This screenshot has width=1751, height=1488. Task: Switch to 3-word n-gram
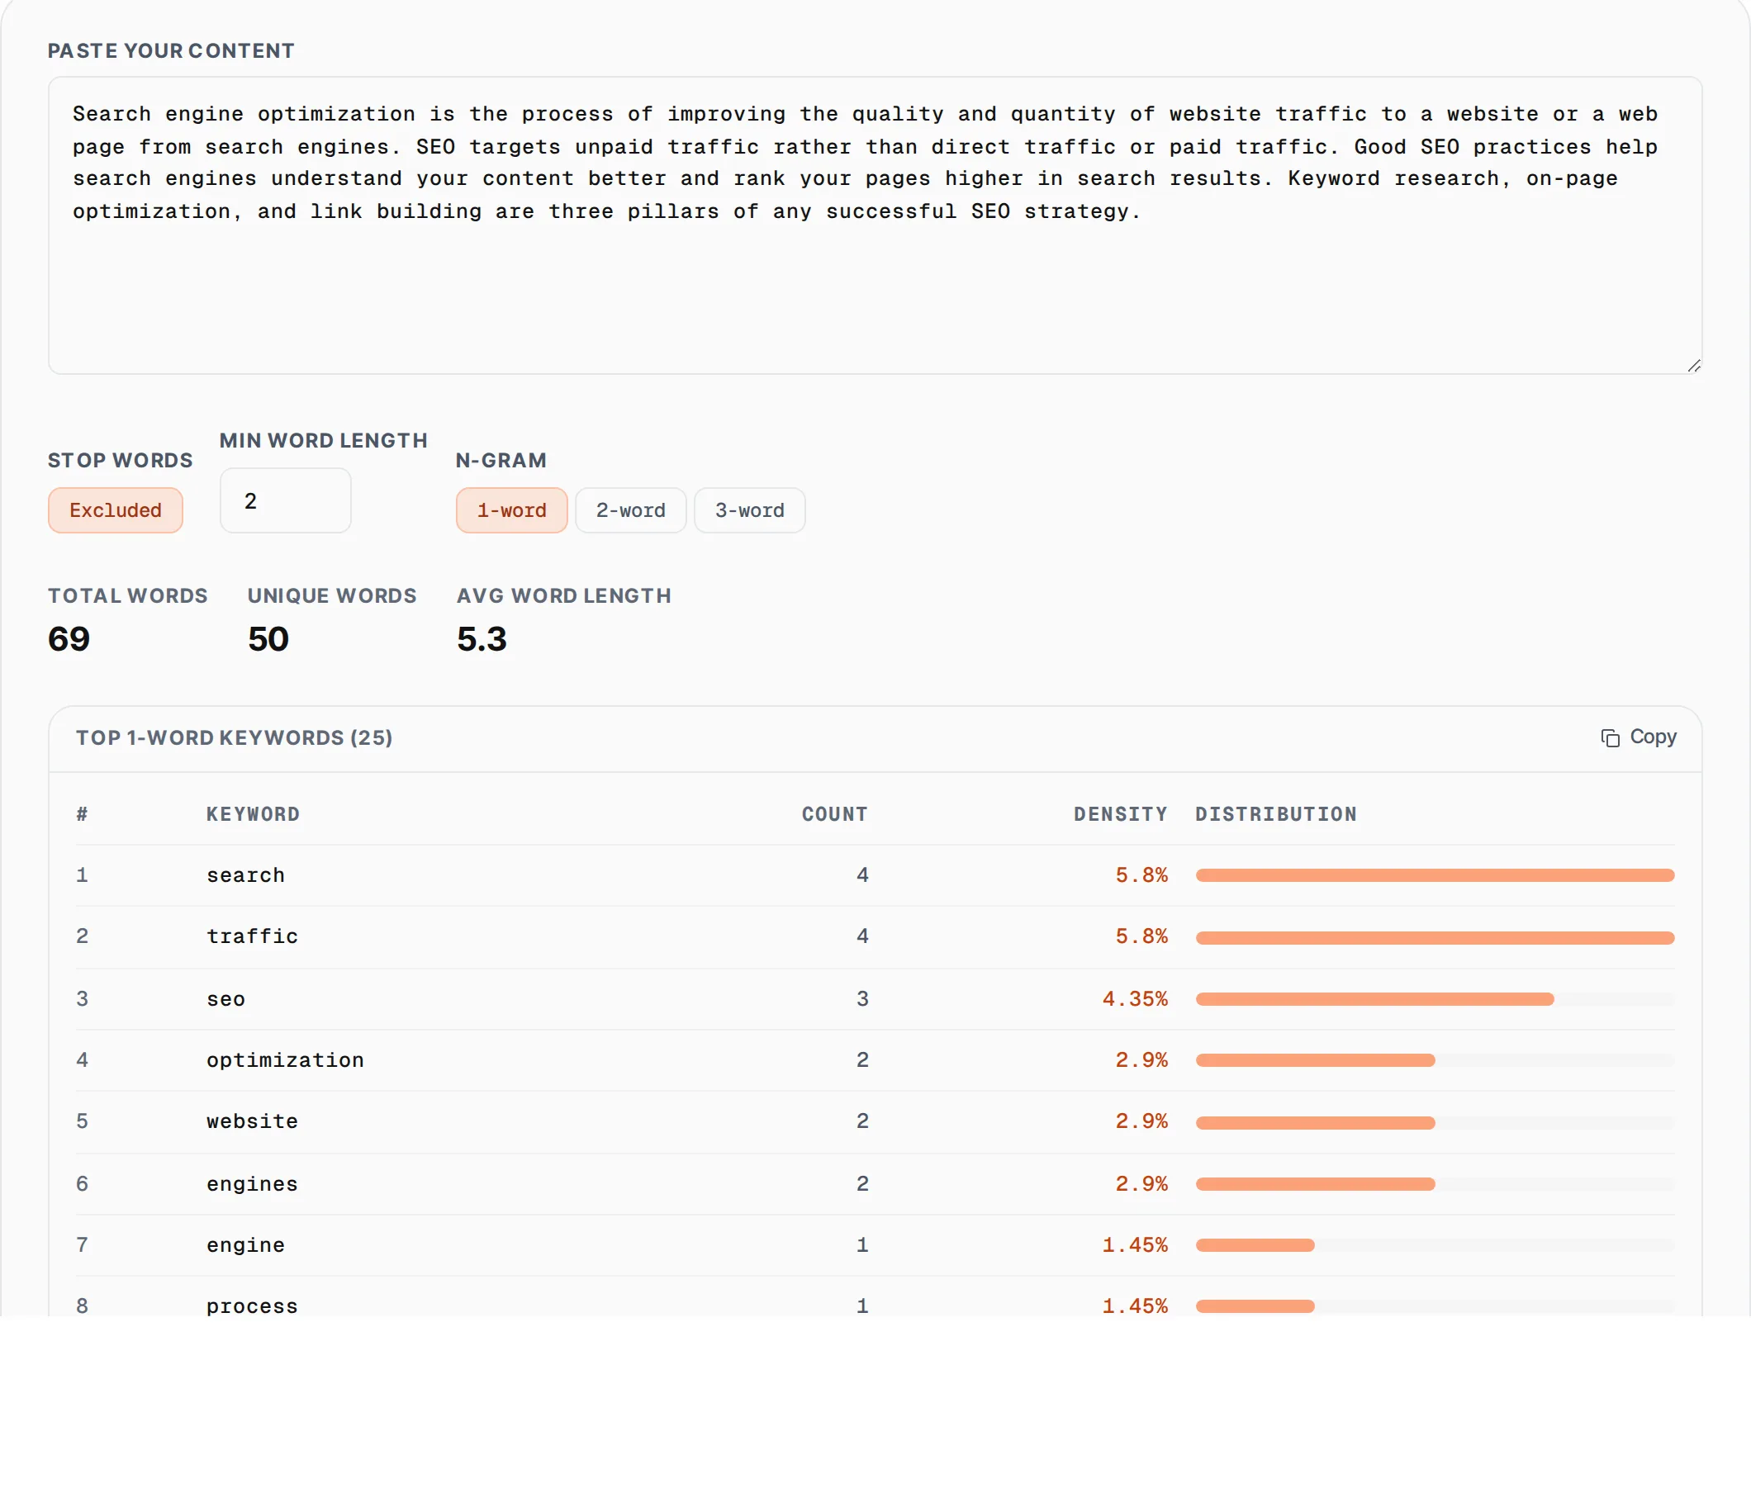pos(749,510)
